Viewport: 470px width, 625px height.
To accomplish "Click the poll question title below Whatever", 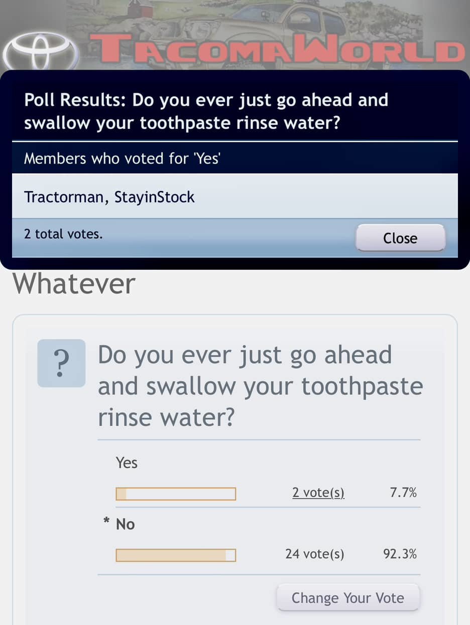I will click(260, 386).
